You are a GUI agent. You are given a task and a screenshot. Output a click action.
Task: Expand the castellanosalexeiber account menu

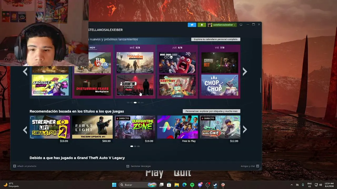point(224,25)
